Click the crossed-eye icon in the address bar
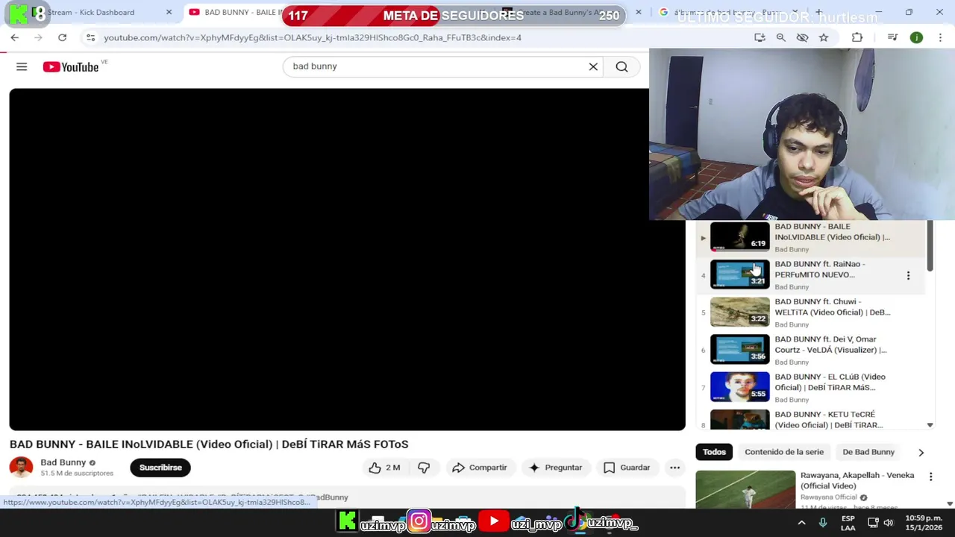Viewport: 955px width, 537px height. pyautogui.click(x=802, y=37)
